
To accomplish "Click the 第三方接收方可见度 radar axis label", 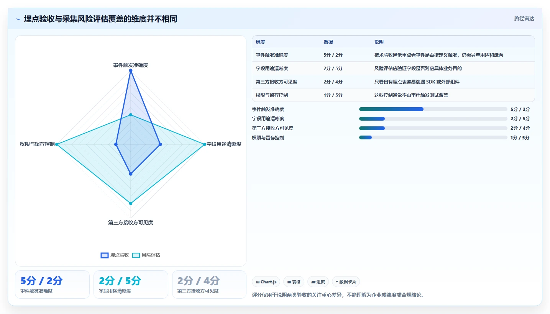I will 131,222.
